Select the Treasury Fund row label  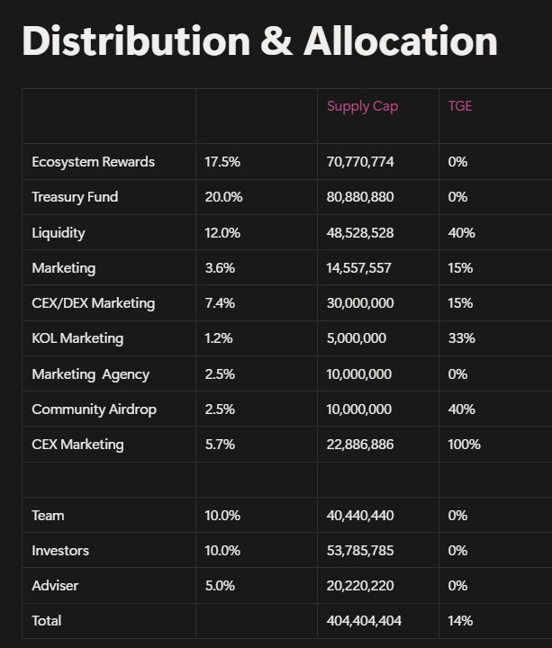pyautogui.click(x=75, y=197)
